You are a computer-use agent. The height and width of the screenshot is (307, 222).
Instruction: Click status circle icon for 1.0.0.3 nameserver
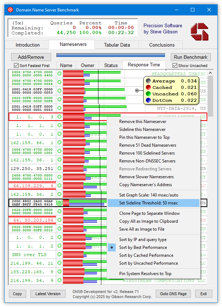tap(59, 117)
